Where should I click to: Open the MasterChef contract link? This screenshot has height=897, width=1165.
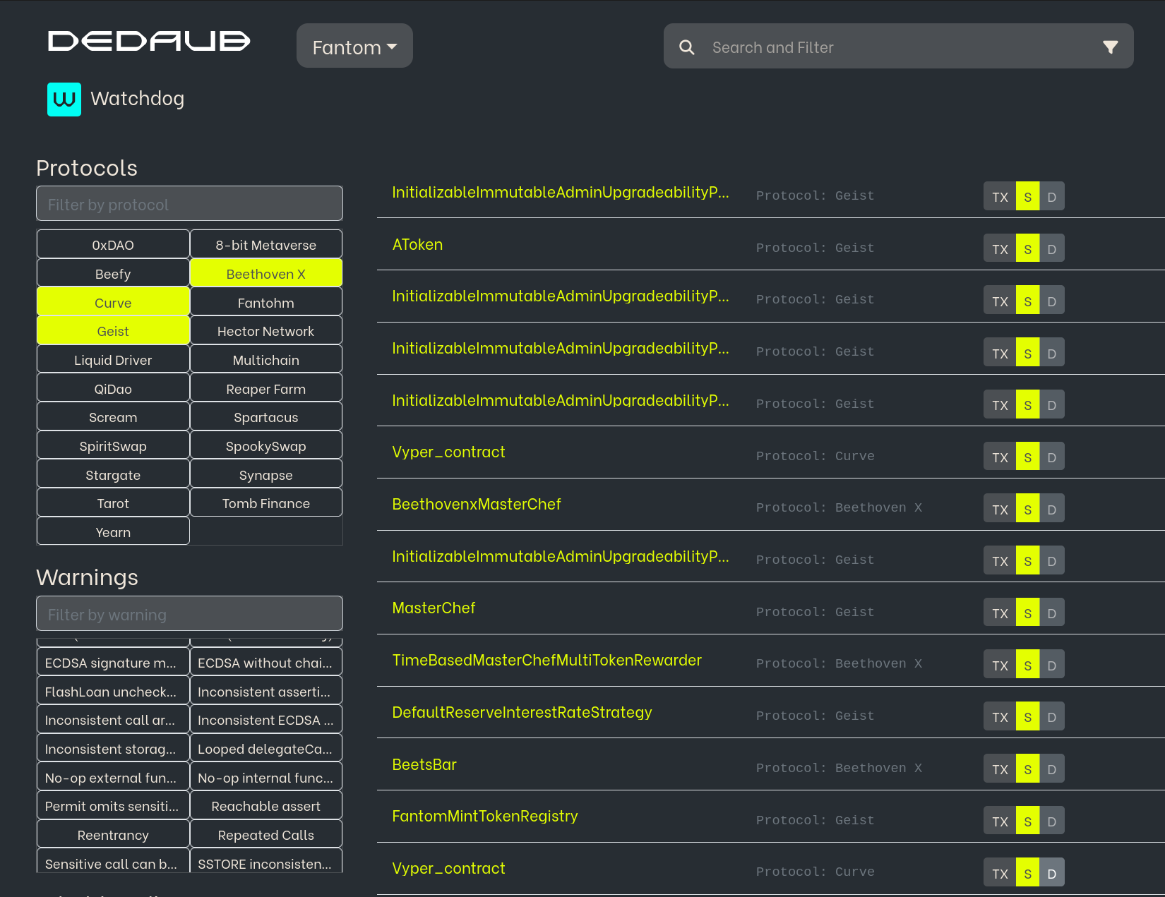click(x=434, y=608)
